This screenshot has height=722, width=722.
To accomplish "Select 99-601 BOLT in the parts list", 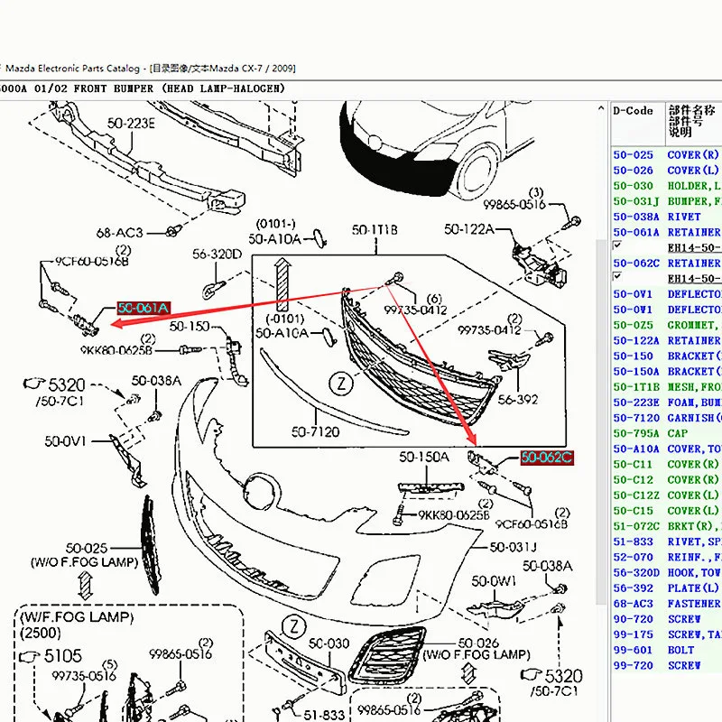I will coord(666,649).
